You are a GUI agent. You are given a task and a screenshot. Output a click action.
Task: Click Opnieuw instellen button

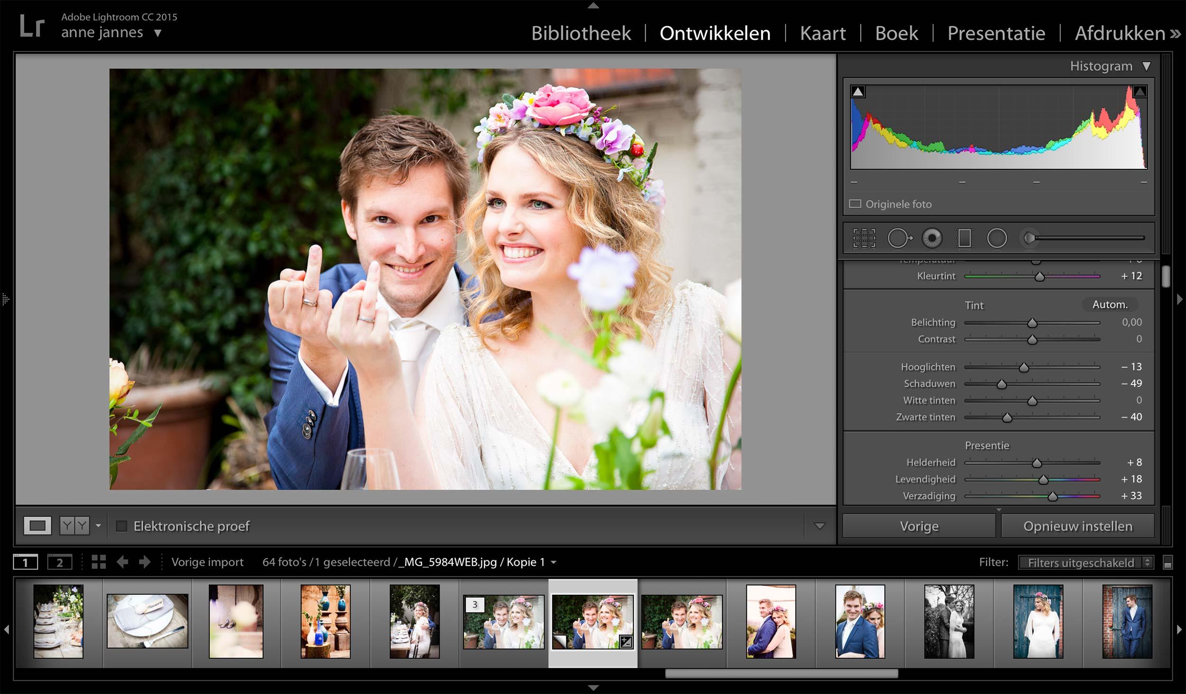(1077, 526)
